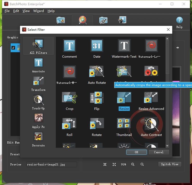Screen dimensions: 192x185
Task: Cancel the Select Filter dialog
Action: [x=159, y=152]
